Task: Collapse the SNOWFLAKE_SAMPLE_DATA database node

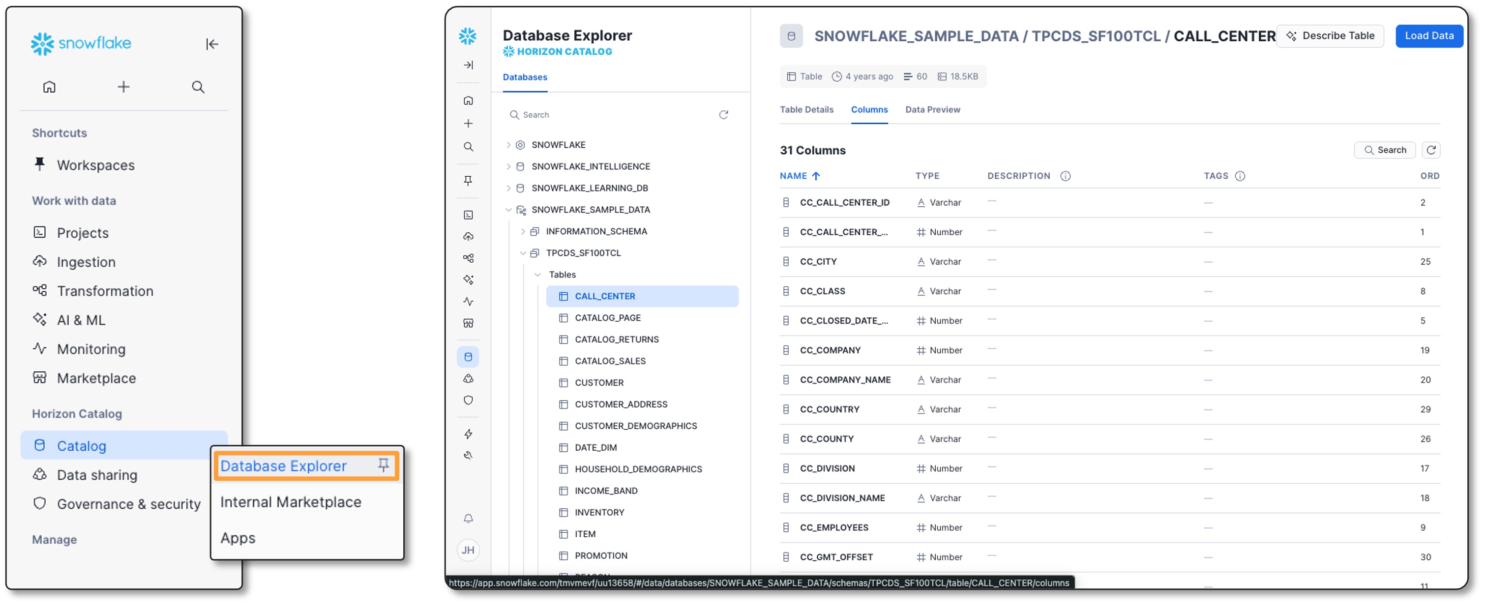Action: pyautogui.click(x=508, y=210)
